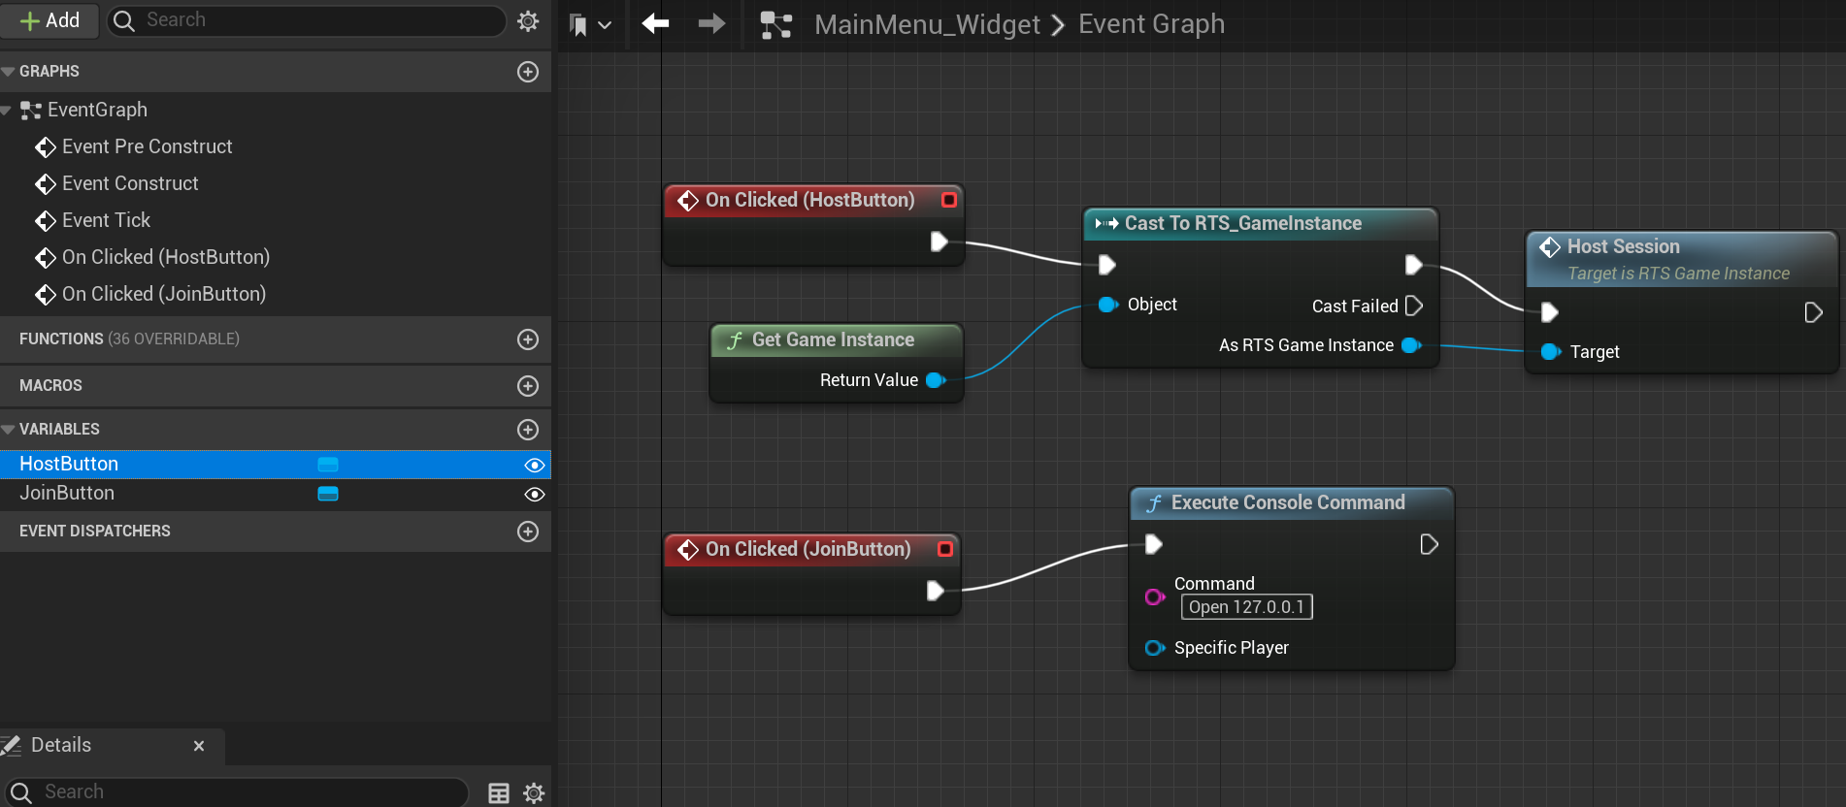Add a new event dispatcher with plus icon
Screen dimensions: 1846x807
[528, 532]
